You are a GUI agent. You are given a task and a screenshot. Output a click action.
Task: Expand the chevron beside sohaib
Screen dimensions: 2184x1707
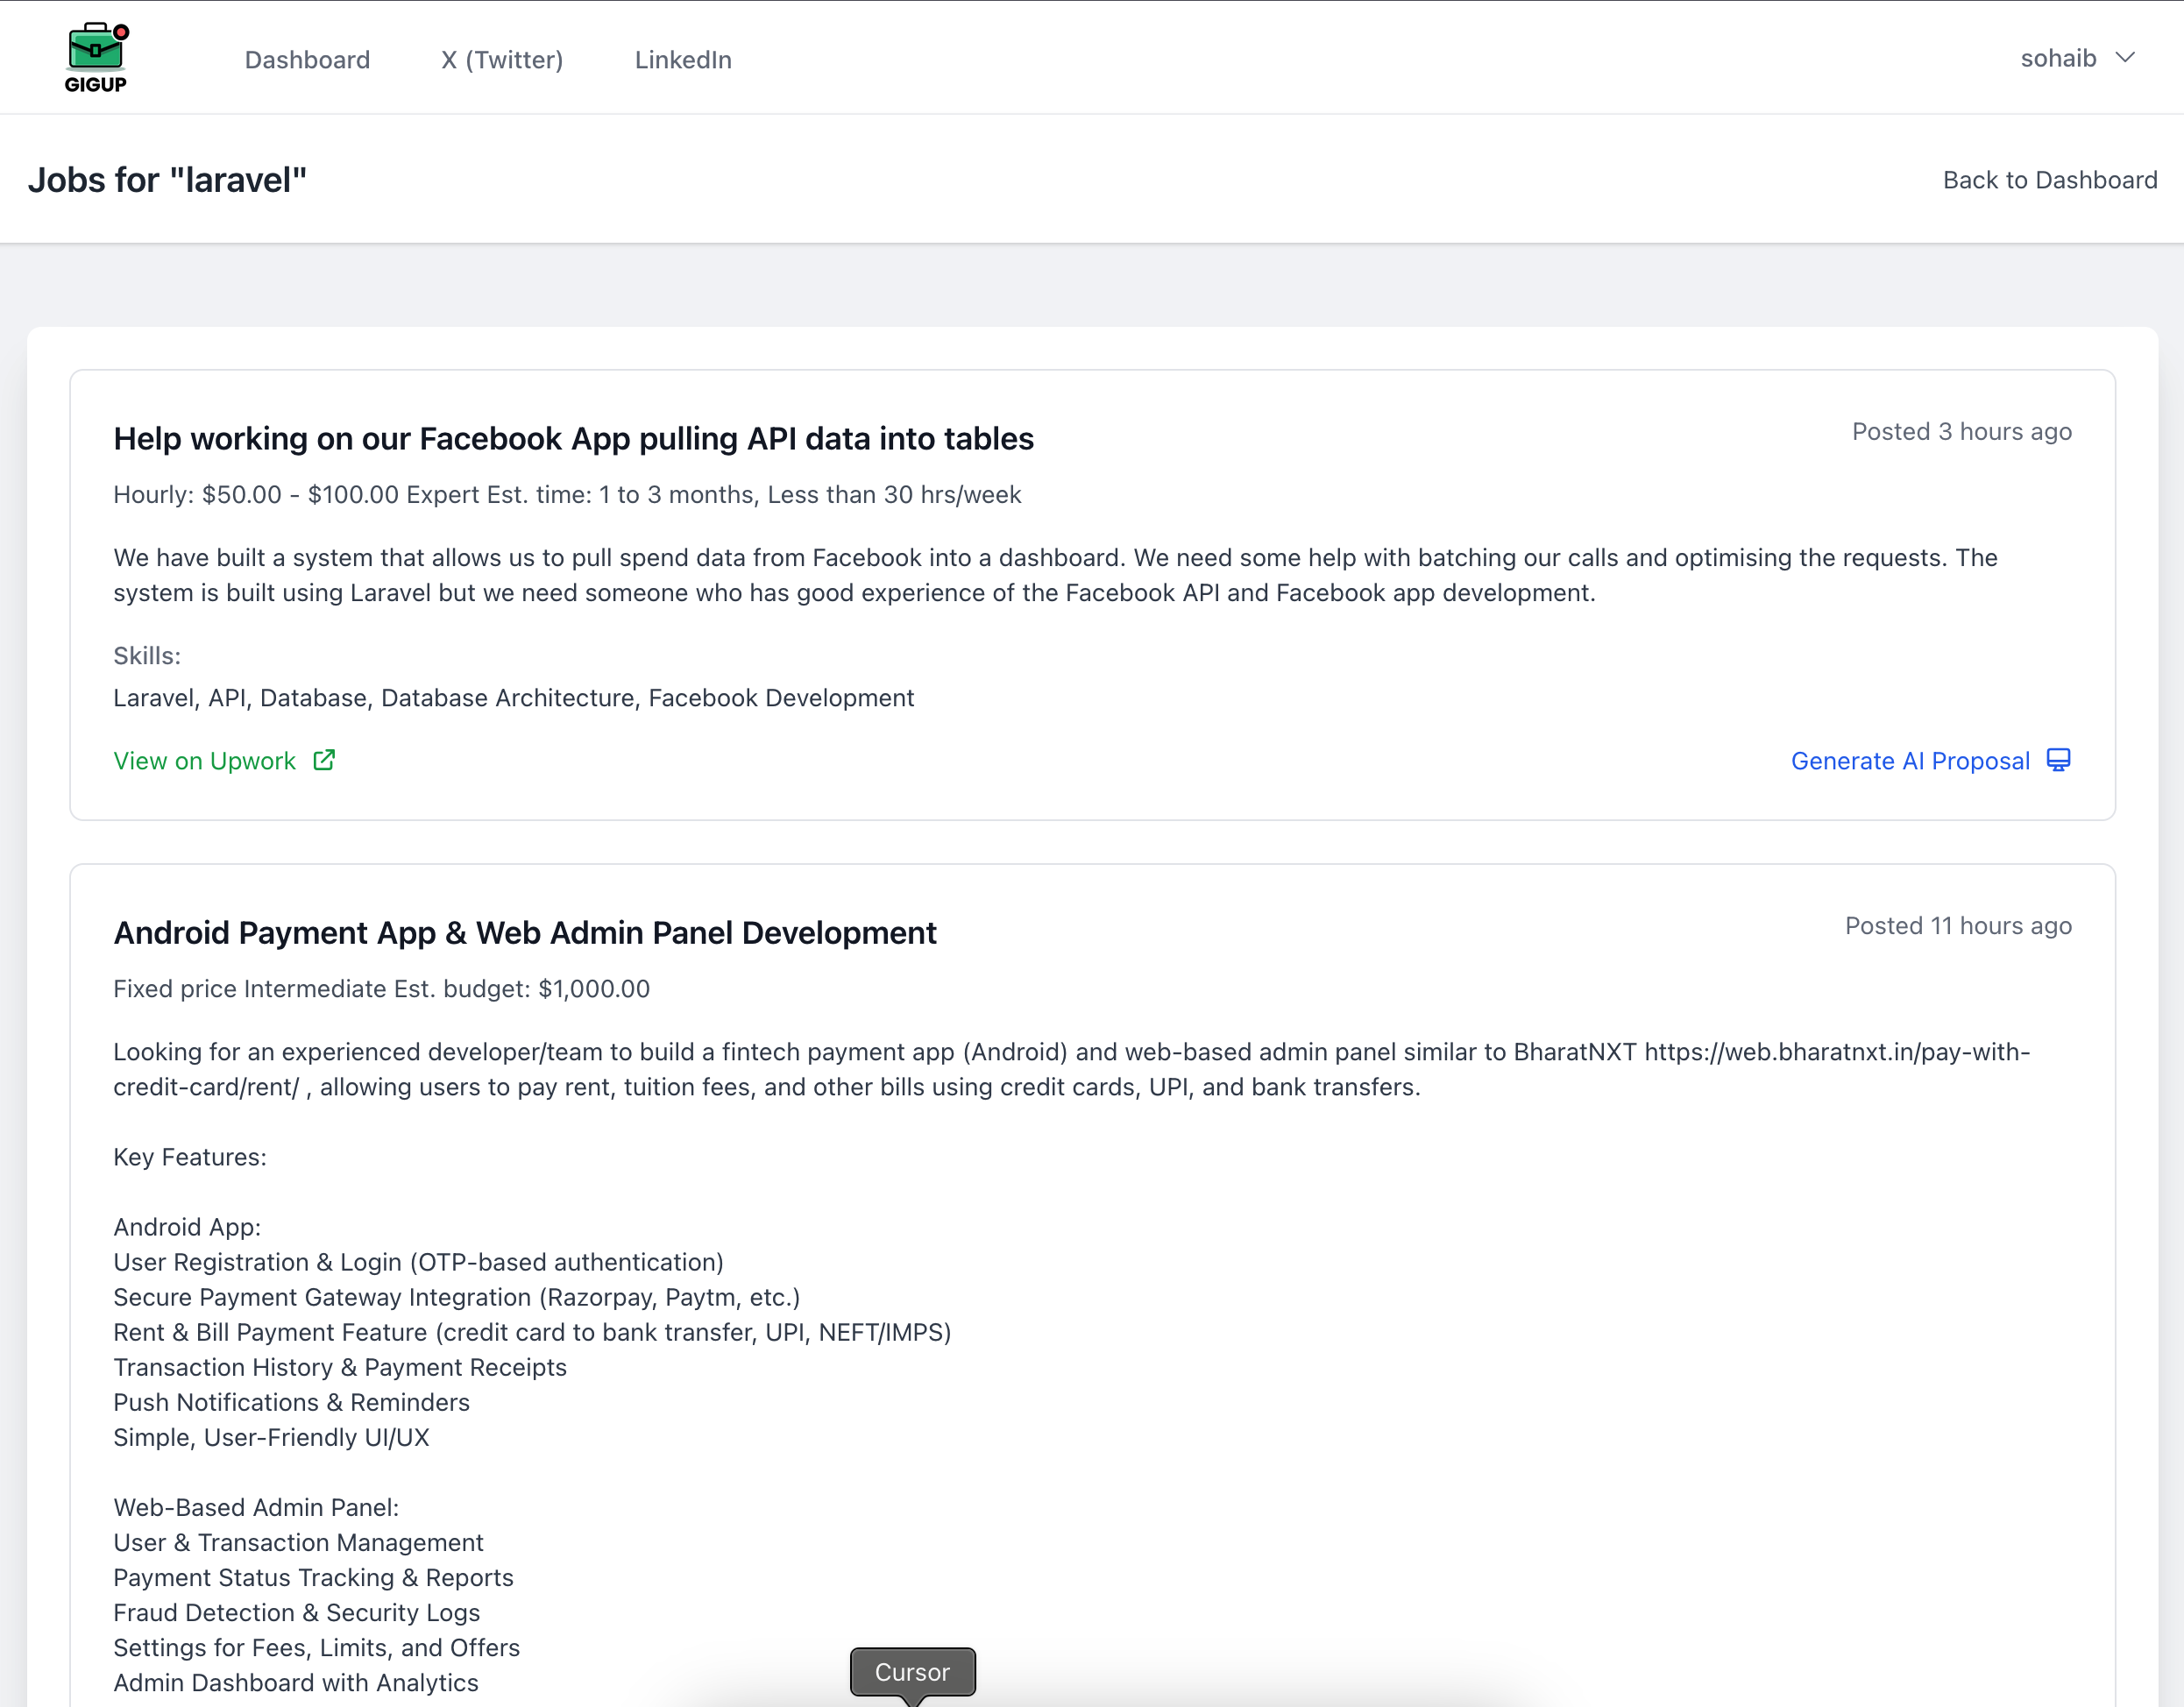(2125, 58)
